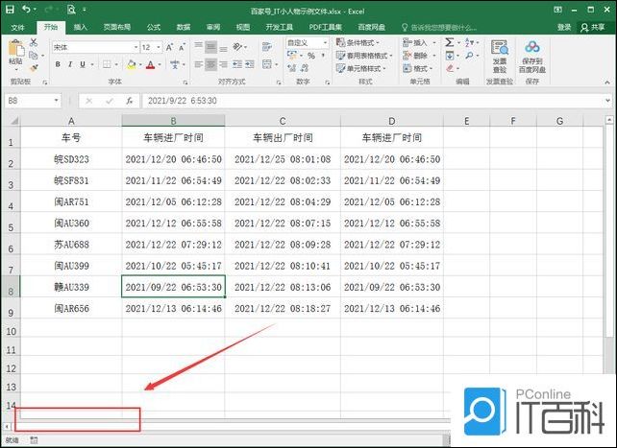Click column header C
Screen dimensions: 617x448
(x=283, y=121)
